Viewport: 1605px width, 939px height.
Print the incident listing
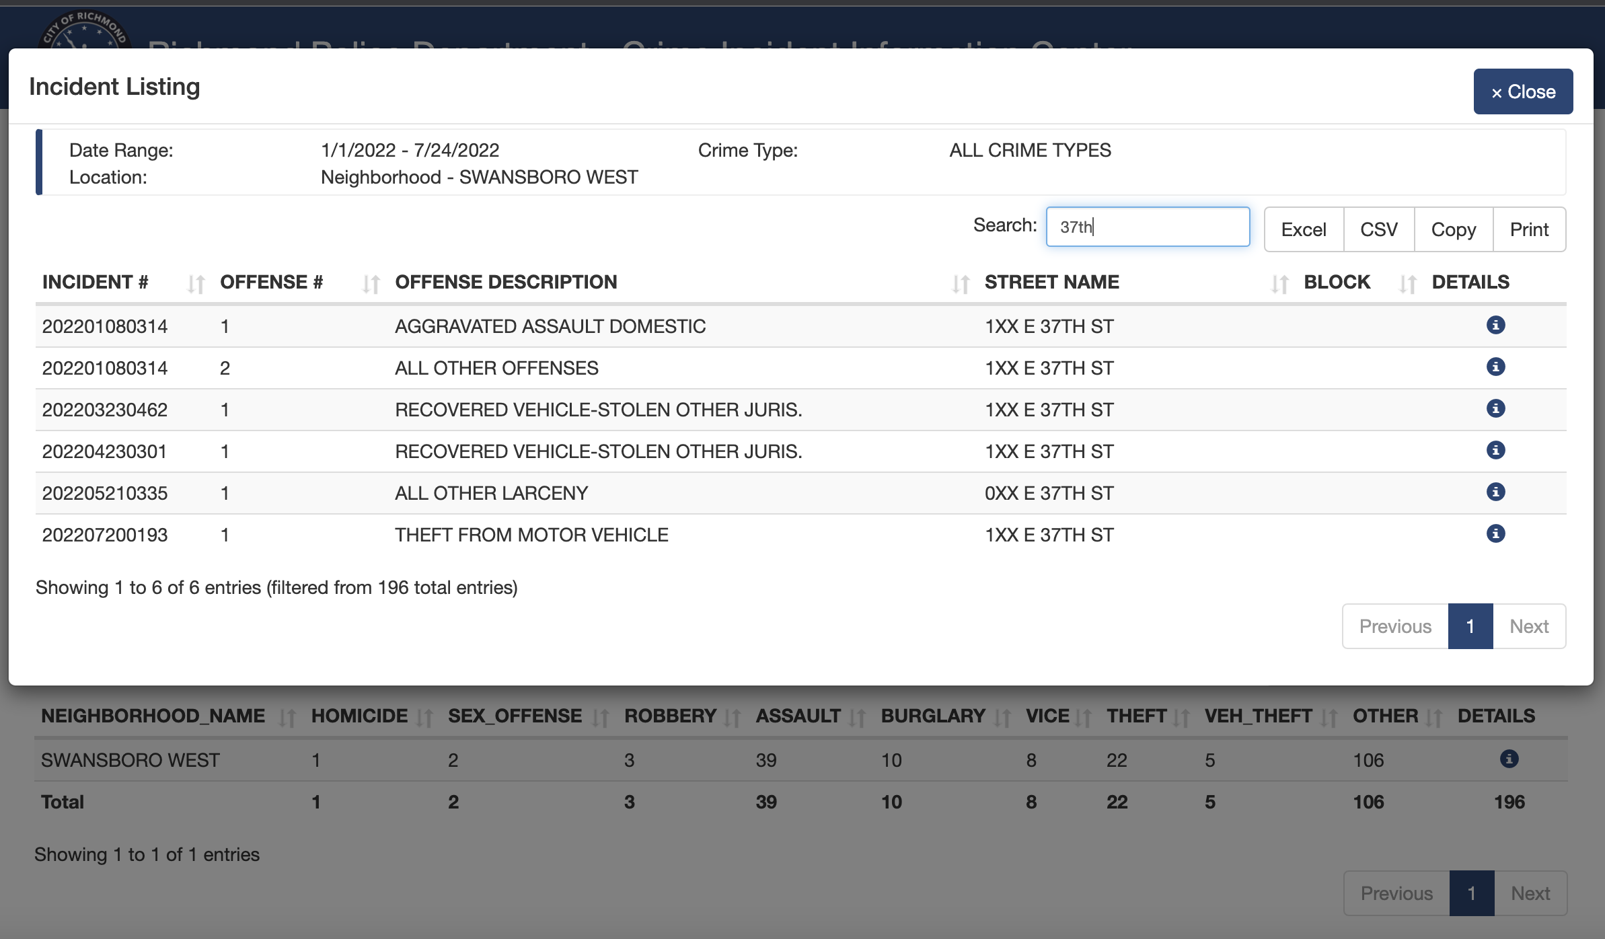point(1529,229)
